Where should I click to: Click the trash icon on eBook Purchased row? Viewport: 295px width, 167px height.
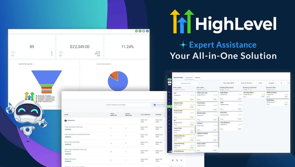point(177,160)
